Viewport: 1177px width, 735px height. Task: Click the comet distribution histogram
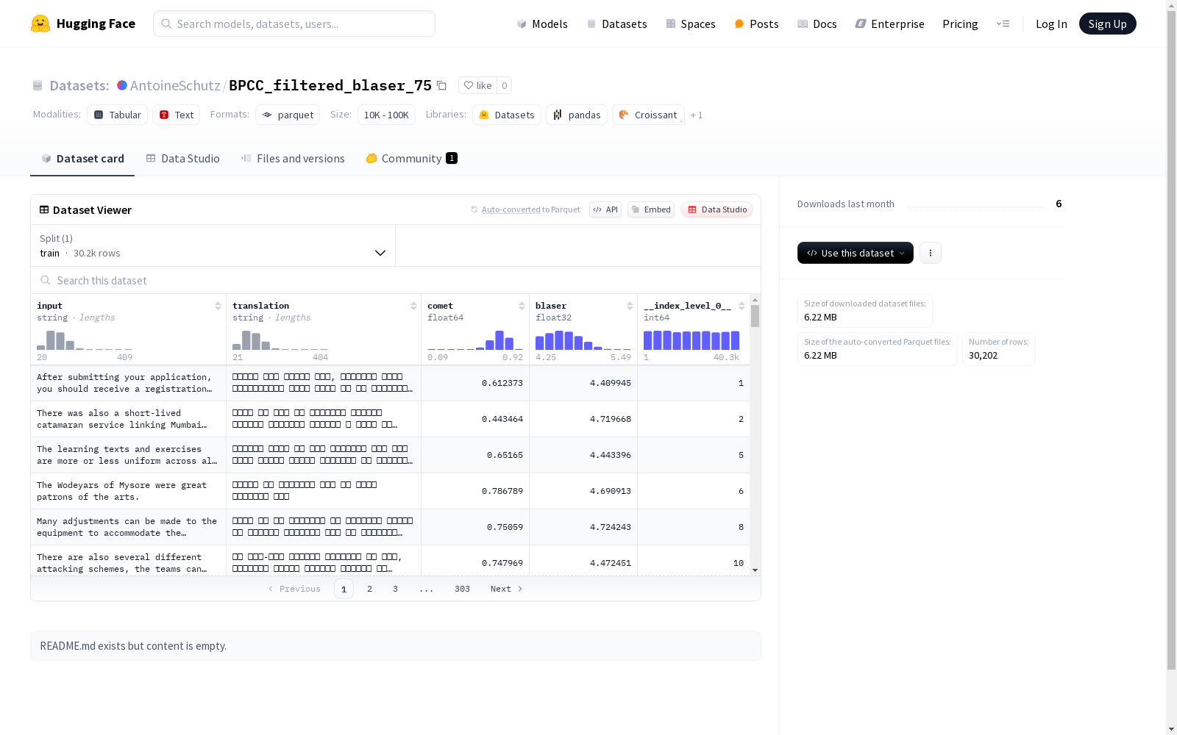(x=475, y=340)
